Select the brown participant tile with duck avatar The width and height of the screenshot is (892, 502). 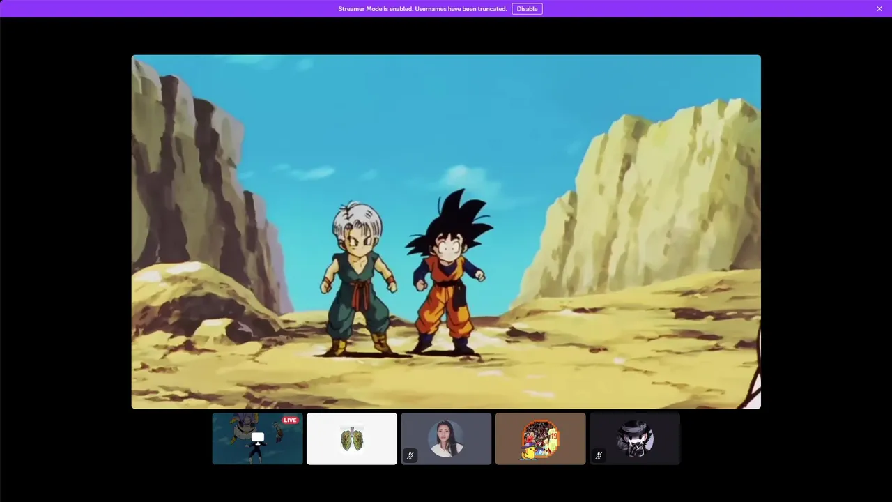coord(540,439)
